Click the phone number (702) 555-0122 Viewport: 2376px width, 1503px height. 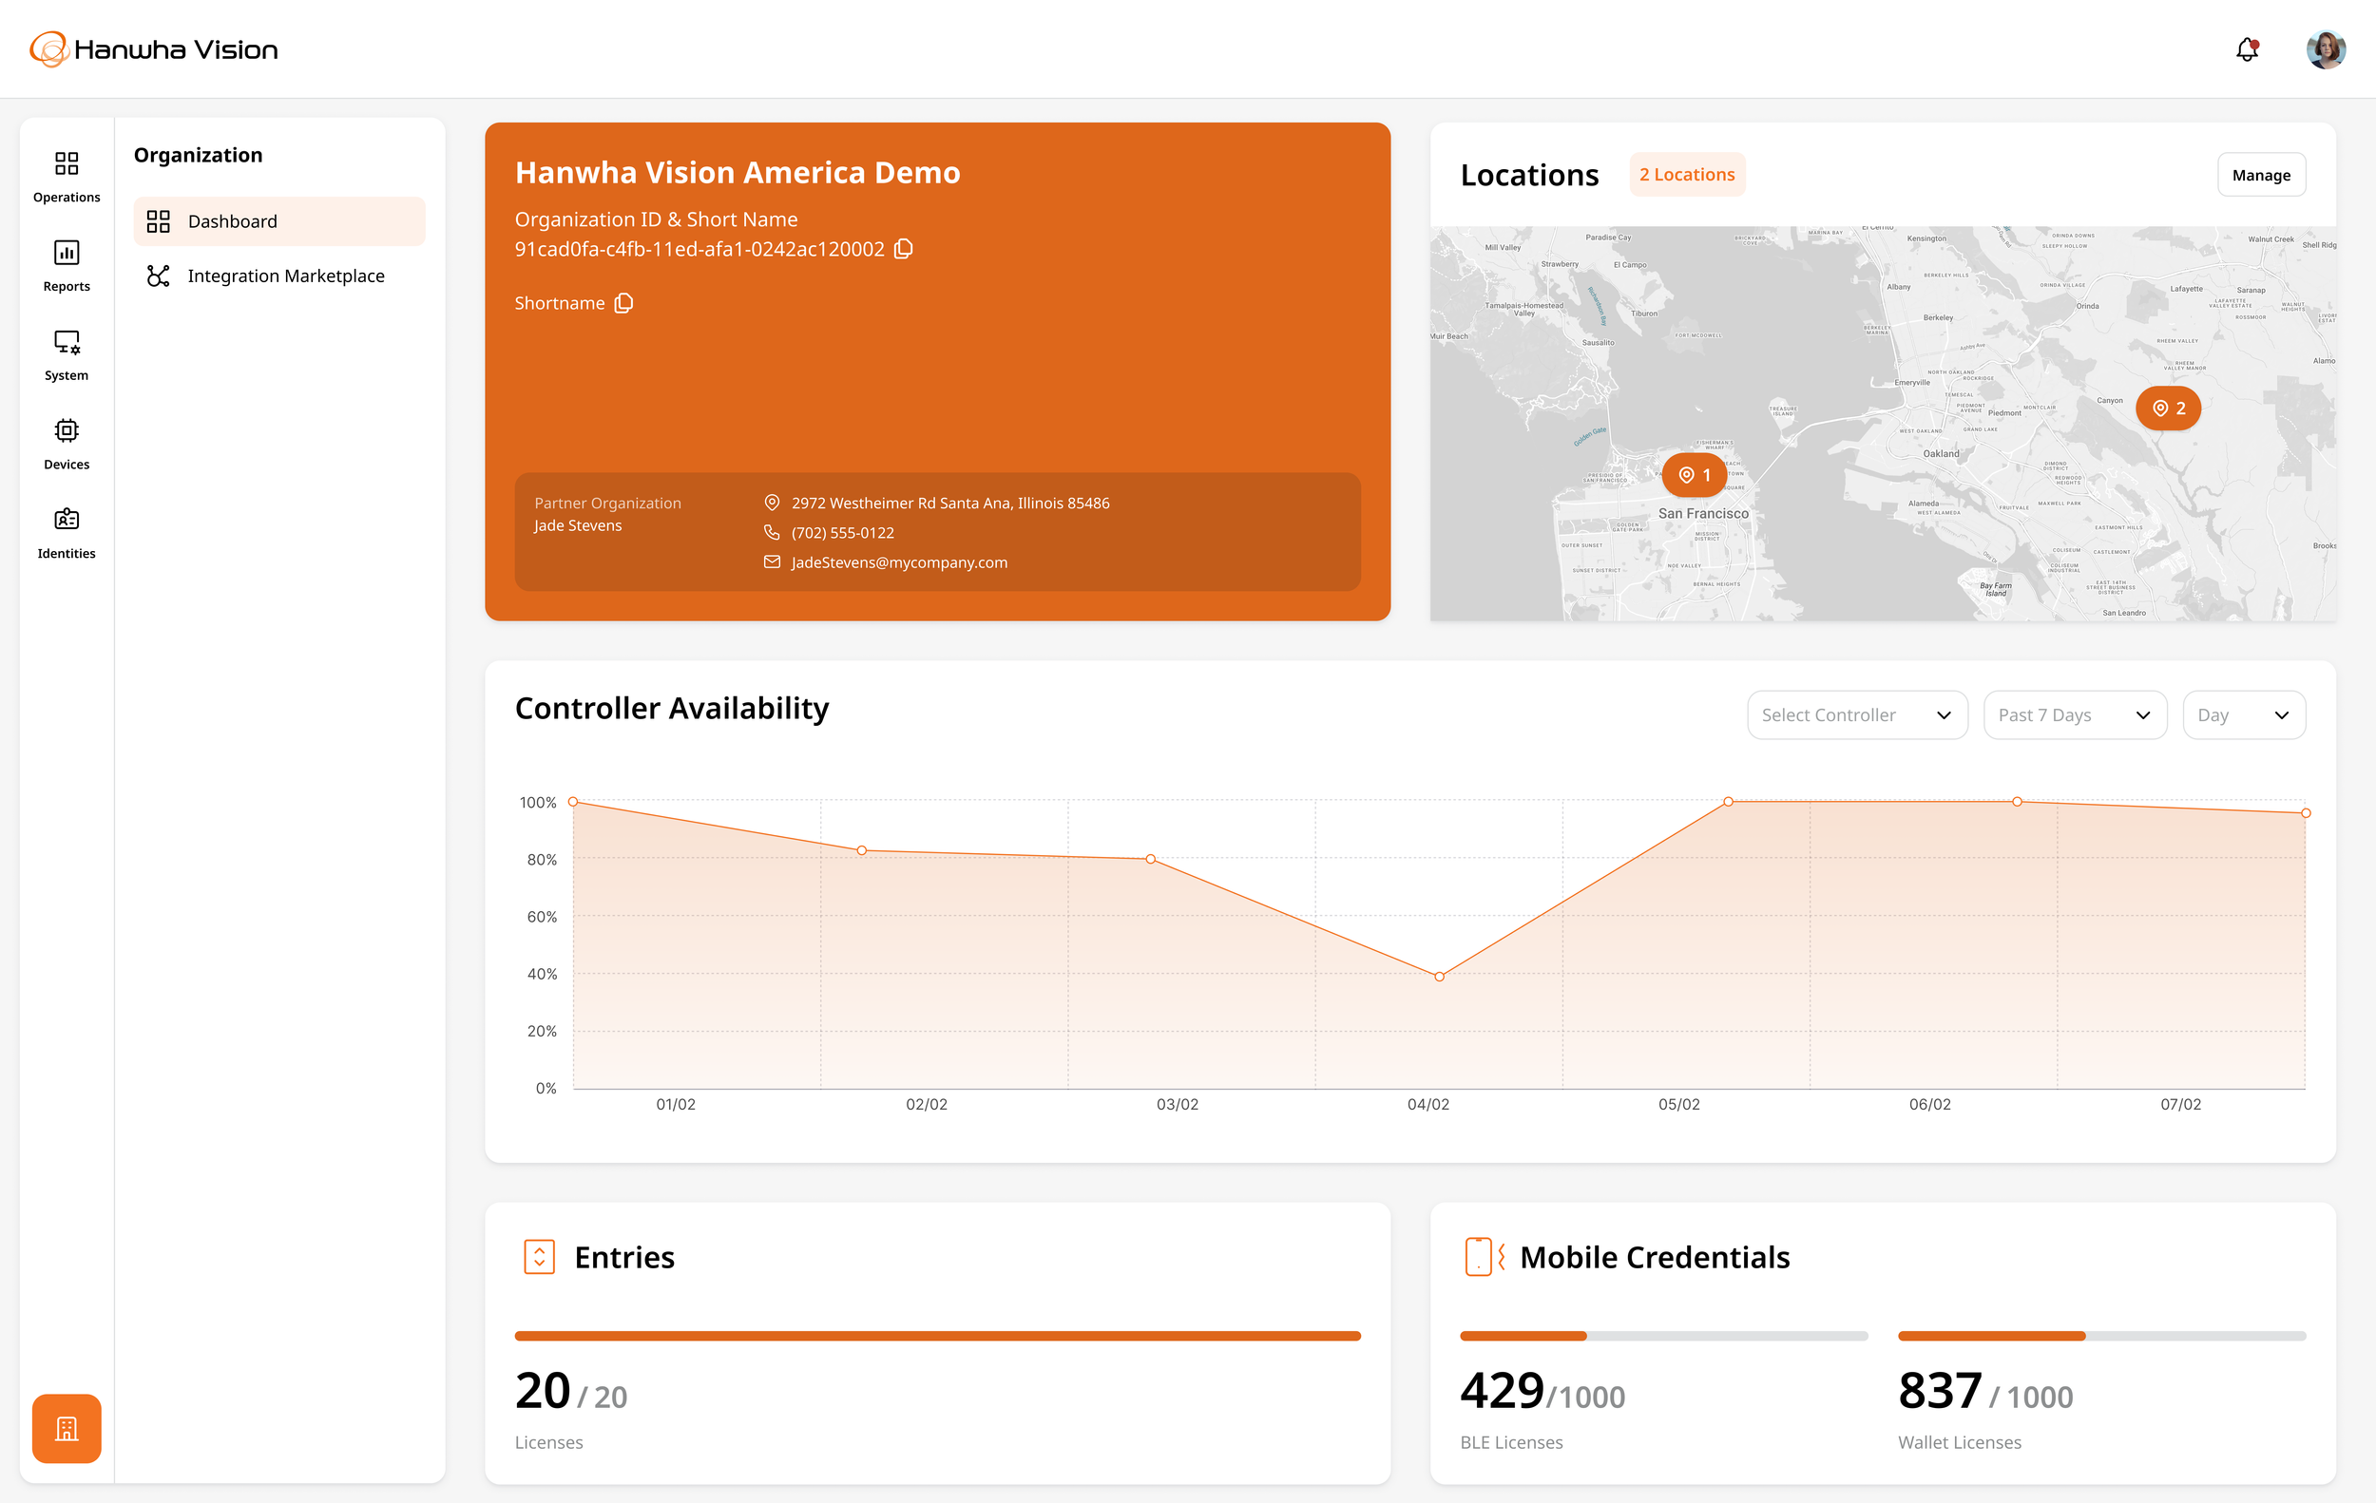tap(843, 533)
